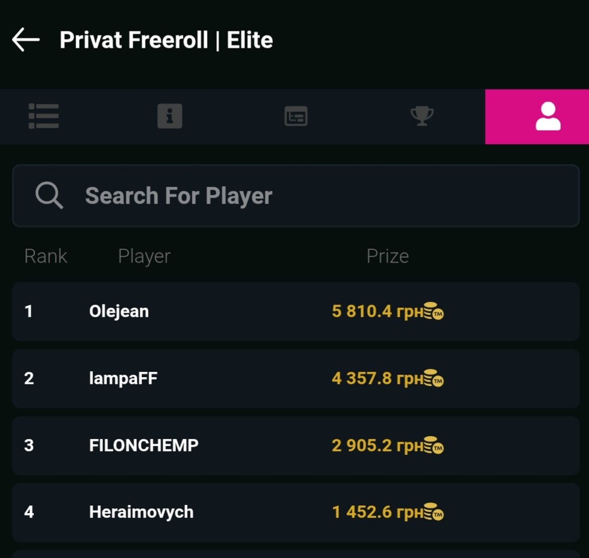589x558 pixels.
Task: Click the Privat Freeroll | Elite title
Action: coord(166,40)
